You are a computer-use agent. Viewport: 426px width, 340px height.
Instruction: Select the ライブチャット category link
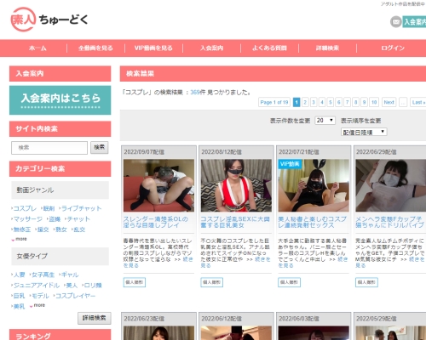[80, 208]
